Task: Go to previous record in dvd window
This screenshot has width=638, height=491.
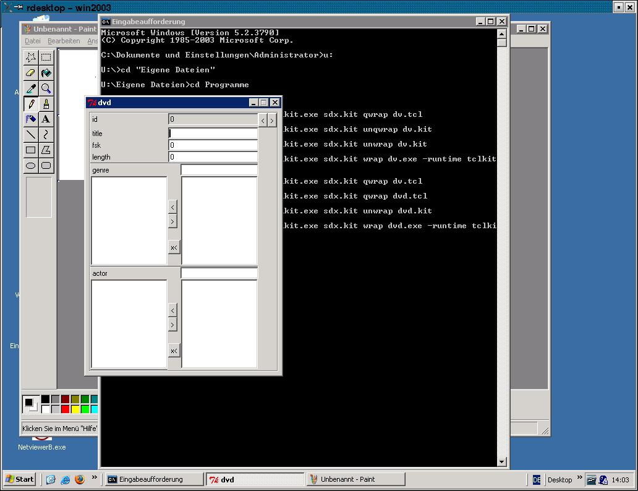Action: (x=263, y=120)
